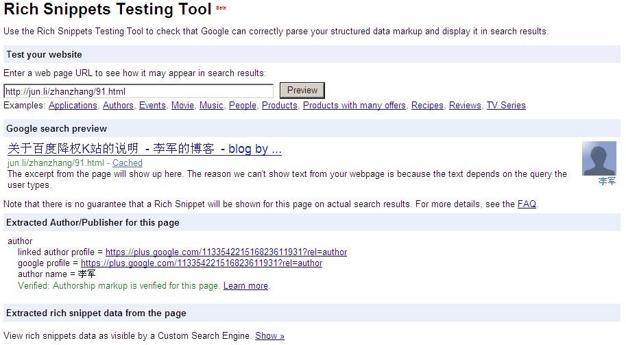
Task: Open the FAQ link
Action: 527,204
